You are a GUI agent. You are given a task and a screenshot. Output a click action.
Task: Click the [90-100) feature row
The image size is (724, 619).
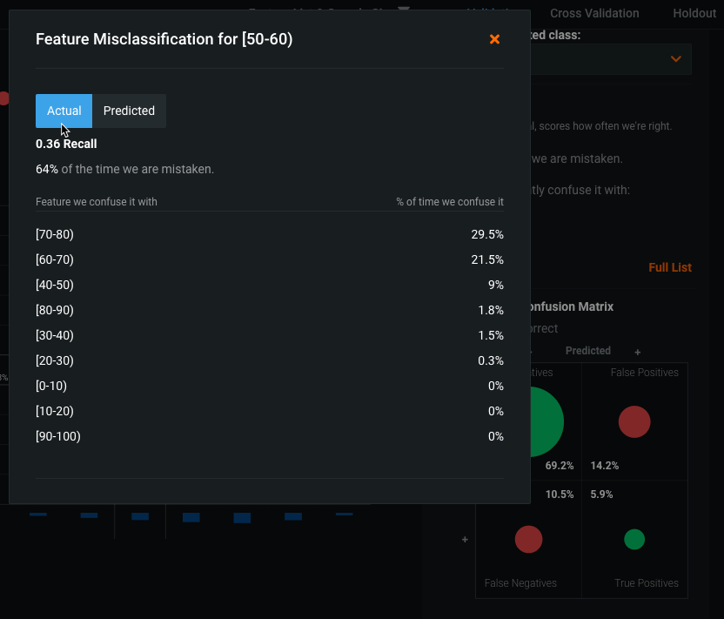270,436
